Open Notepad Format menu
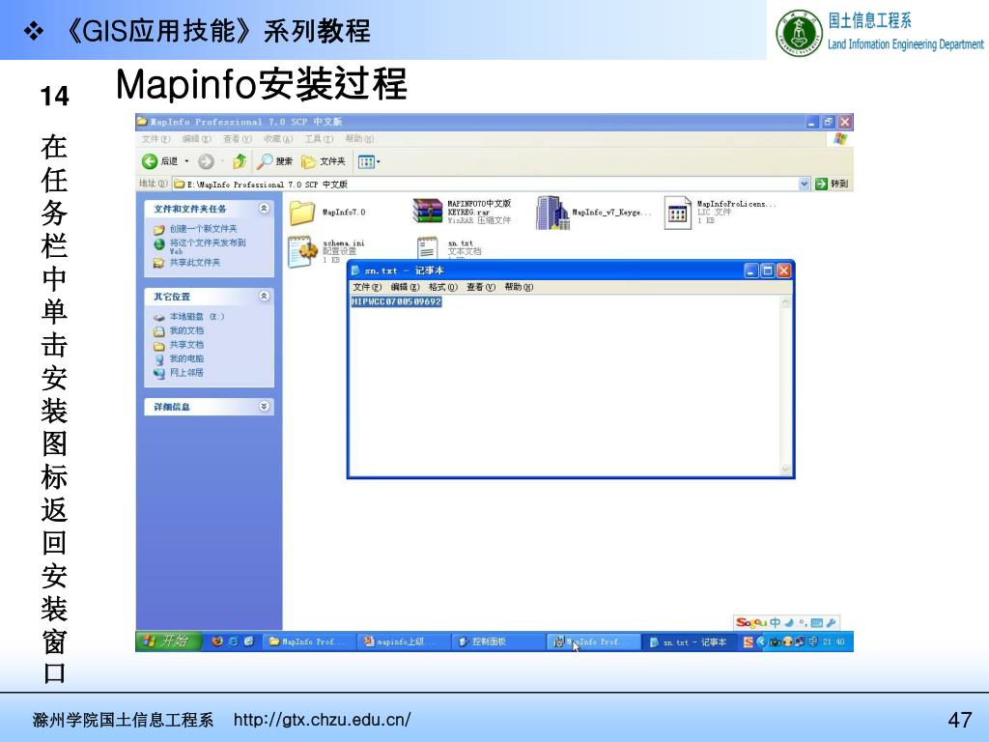Screen dimensions: 989x742 442,287
